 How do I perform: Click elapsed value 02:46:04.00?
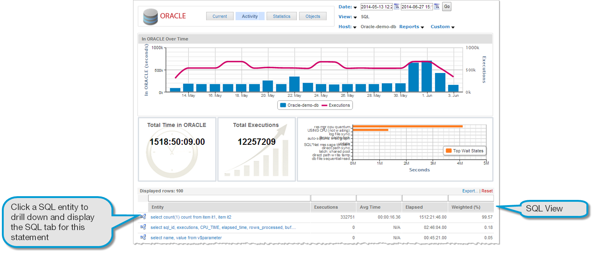[435, 227]
